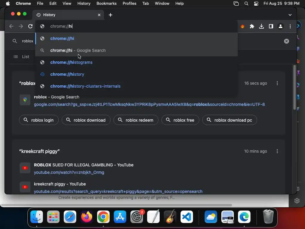Viewport: 305px width, 229px height.
Task: Choose chrome://history-clusters-internals suggestion
Action: (136, 86)
